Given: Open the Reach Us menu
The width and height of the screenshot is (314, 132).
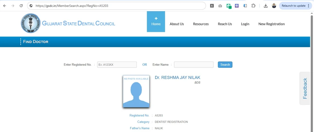Looking at the screenshot, I should pyautogui.click(x=225, y=24).
